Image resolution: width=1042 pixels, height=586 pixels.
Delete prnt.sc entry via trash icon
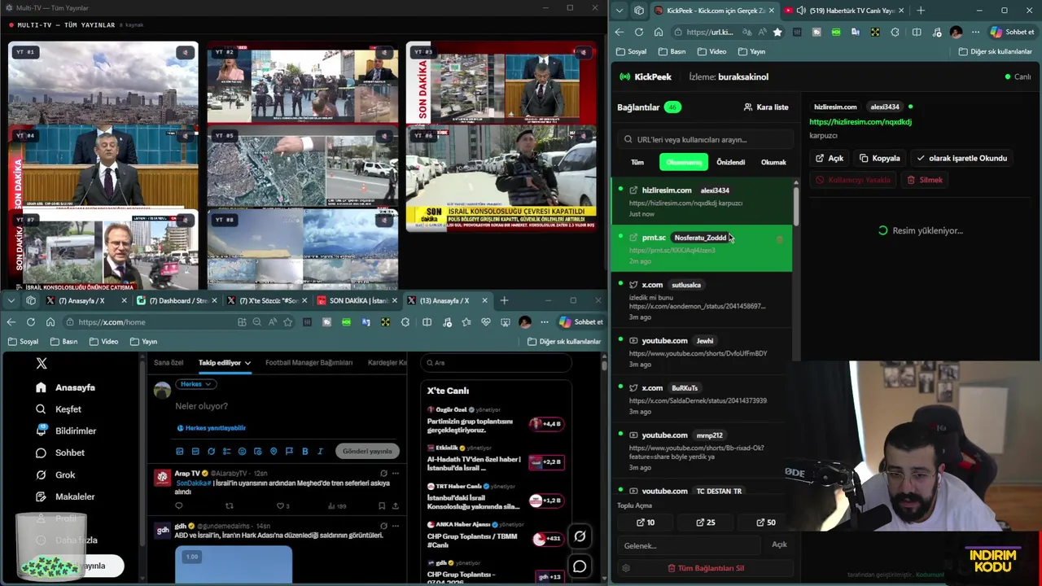[x=780, y=239]
